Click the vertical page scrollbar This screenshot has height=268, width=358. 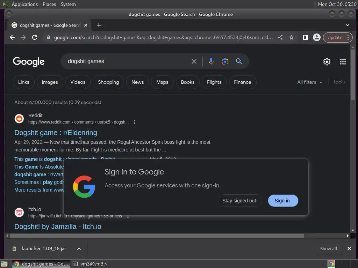[x=353, y=75]
